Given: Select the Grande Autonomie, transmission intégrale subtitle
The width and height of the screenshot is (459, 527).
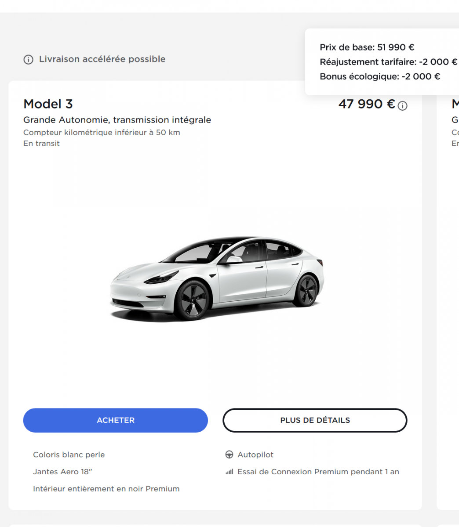Looking at the screenshot, I should click(x=117, y=120).
